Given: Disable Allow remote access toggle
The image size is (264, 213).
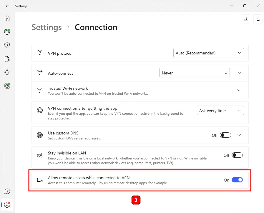Looking at the screenshot, I should point(237,180).
